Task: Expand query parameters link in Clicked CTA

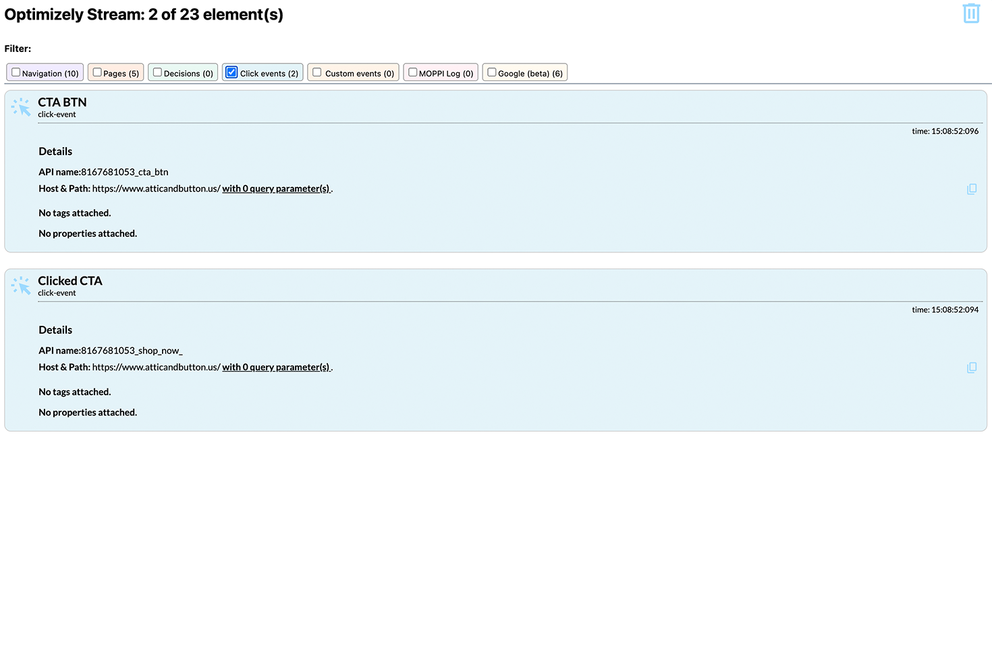Action: pos(276,368)
